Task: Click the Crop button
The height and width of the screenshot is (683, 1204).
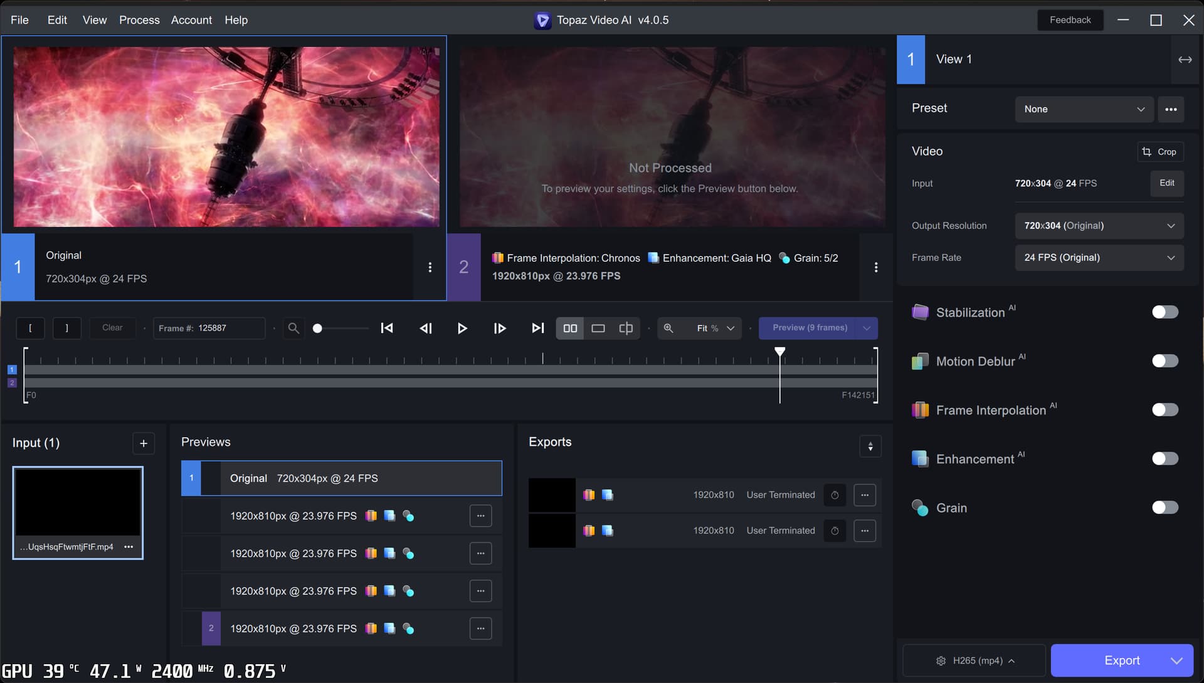Action: 1160,152
